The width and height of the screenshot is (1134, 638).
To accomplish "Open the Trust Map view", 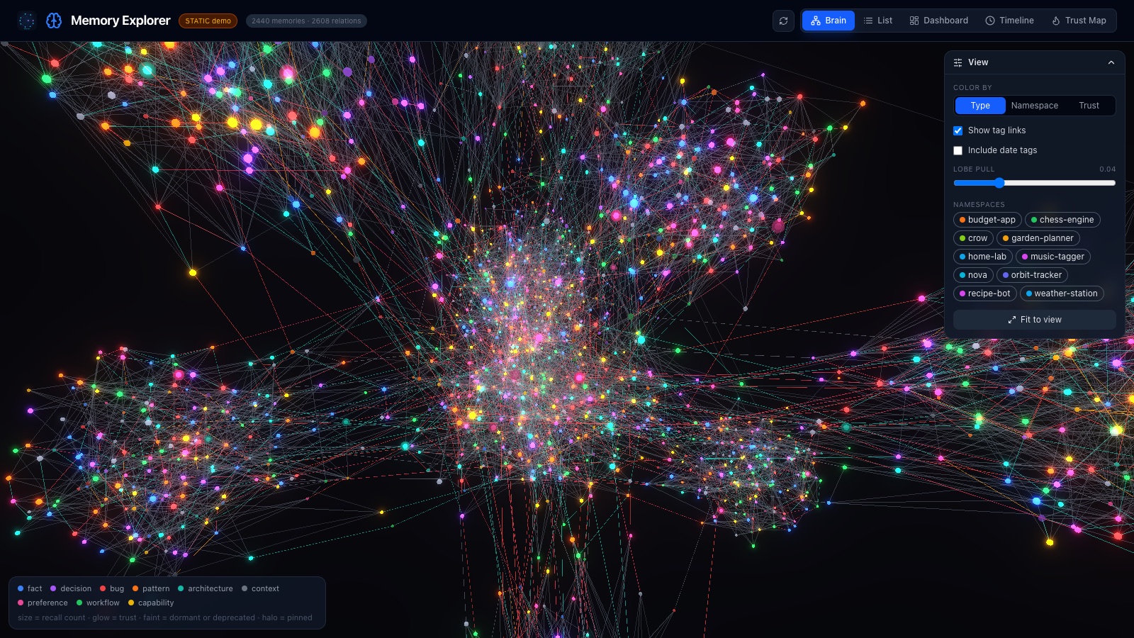I will click(1079, 21).
